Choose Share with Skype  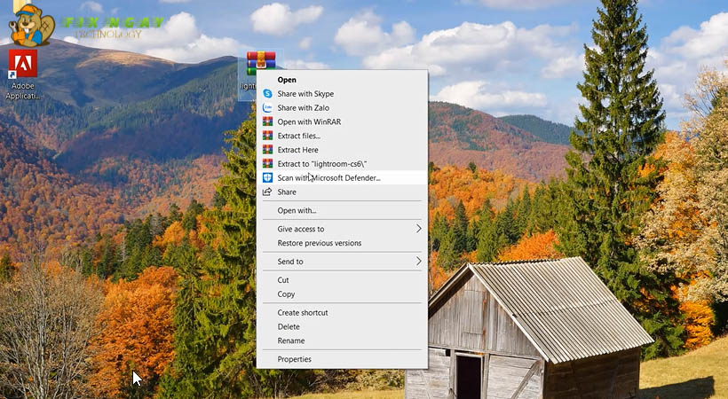(342, 94)
